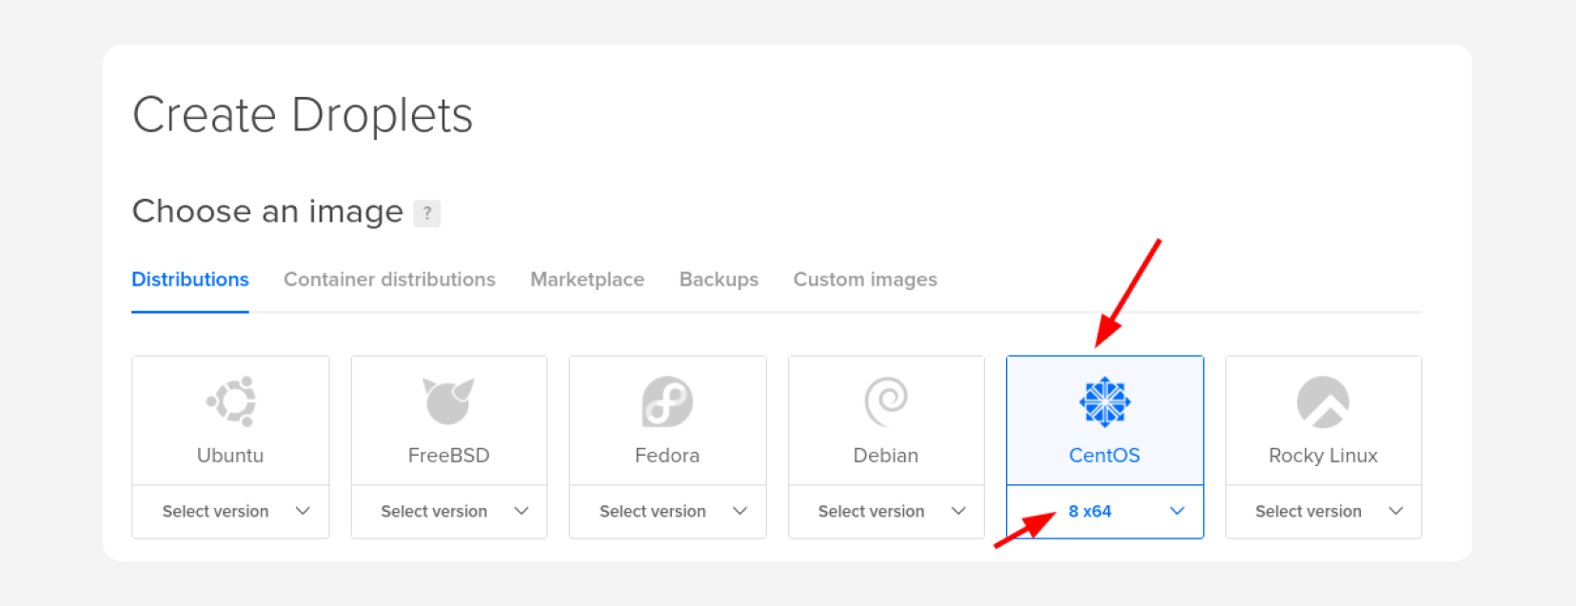Screen dimensions: 1576x606
Task: Open Fedora Select version dropdown
Action: (x=667, y=512)
